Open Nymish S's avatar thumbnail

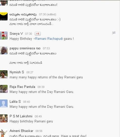(4, 74)
